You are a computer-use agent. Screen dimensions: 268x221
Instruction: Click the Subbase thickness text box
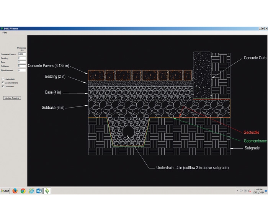21,66
